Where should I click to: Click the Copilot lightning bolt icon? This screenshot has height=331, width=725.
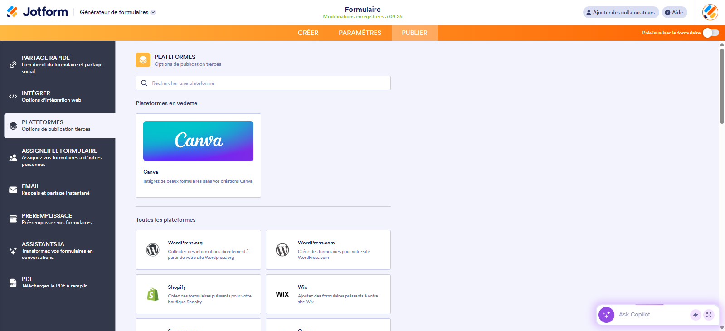pyautogui.click(x=696, y=315)
